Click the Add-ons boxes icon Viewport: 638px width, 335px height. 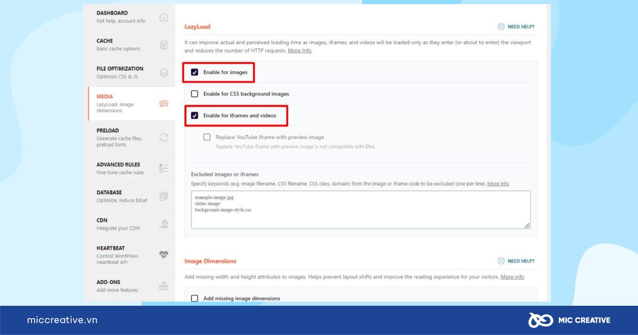[164, 286]
